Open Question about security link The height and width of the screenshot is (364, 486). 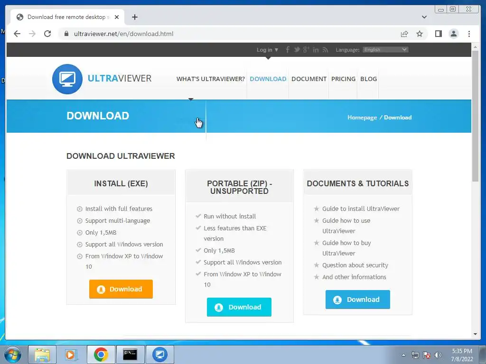[355, 265]
